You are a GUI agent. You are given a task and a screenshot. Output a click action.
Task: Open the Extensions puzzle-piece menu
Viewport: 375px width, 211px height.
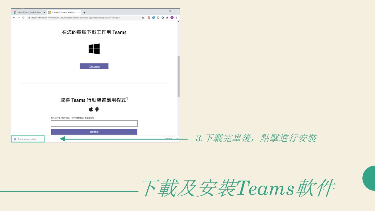click(x=167, y=18)
